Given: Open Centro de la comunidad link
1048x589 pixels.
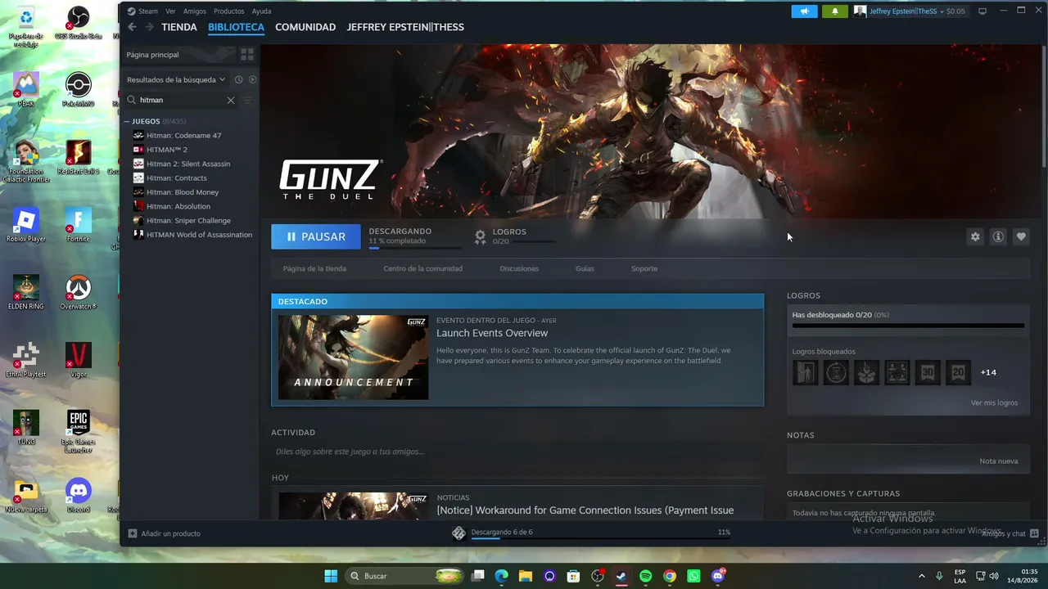Looking at the screenshot, I should point(422,268).
